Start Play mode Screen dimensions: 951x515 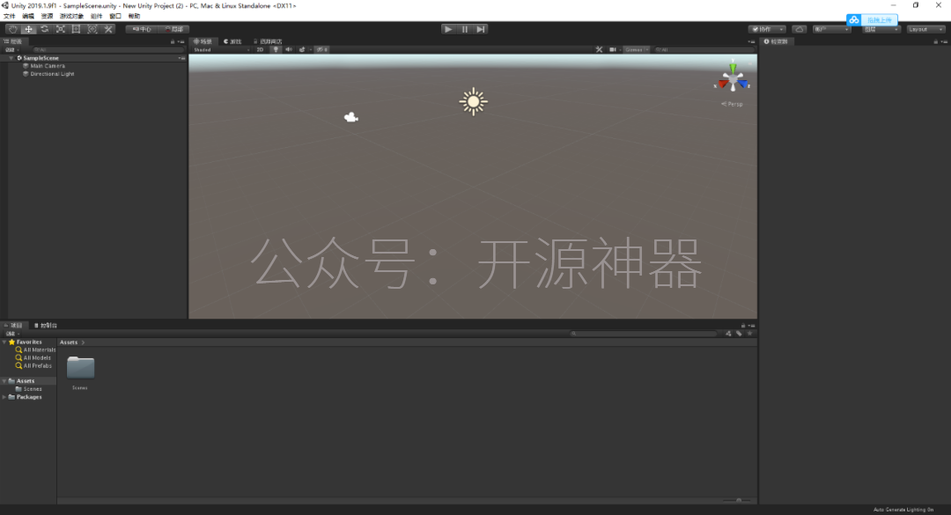[448, 29]
